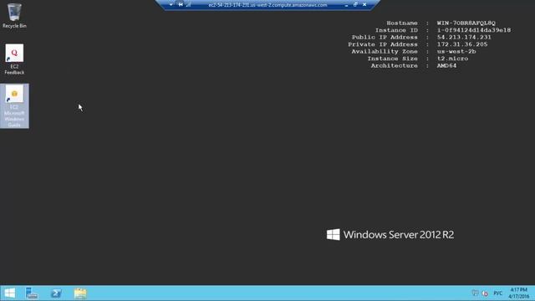Select the EC2 Feedback shortcut

(14, 59)
